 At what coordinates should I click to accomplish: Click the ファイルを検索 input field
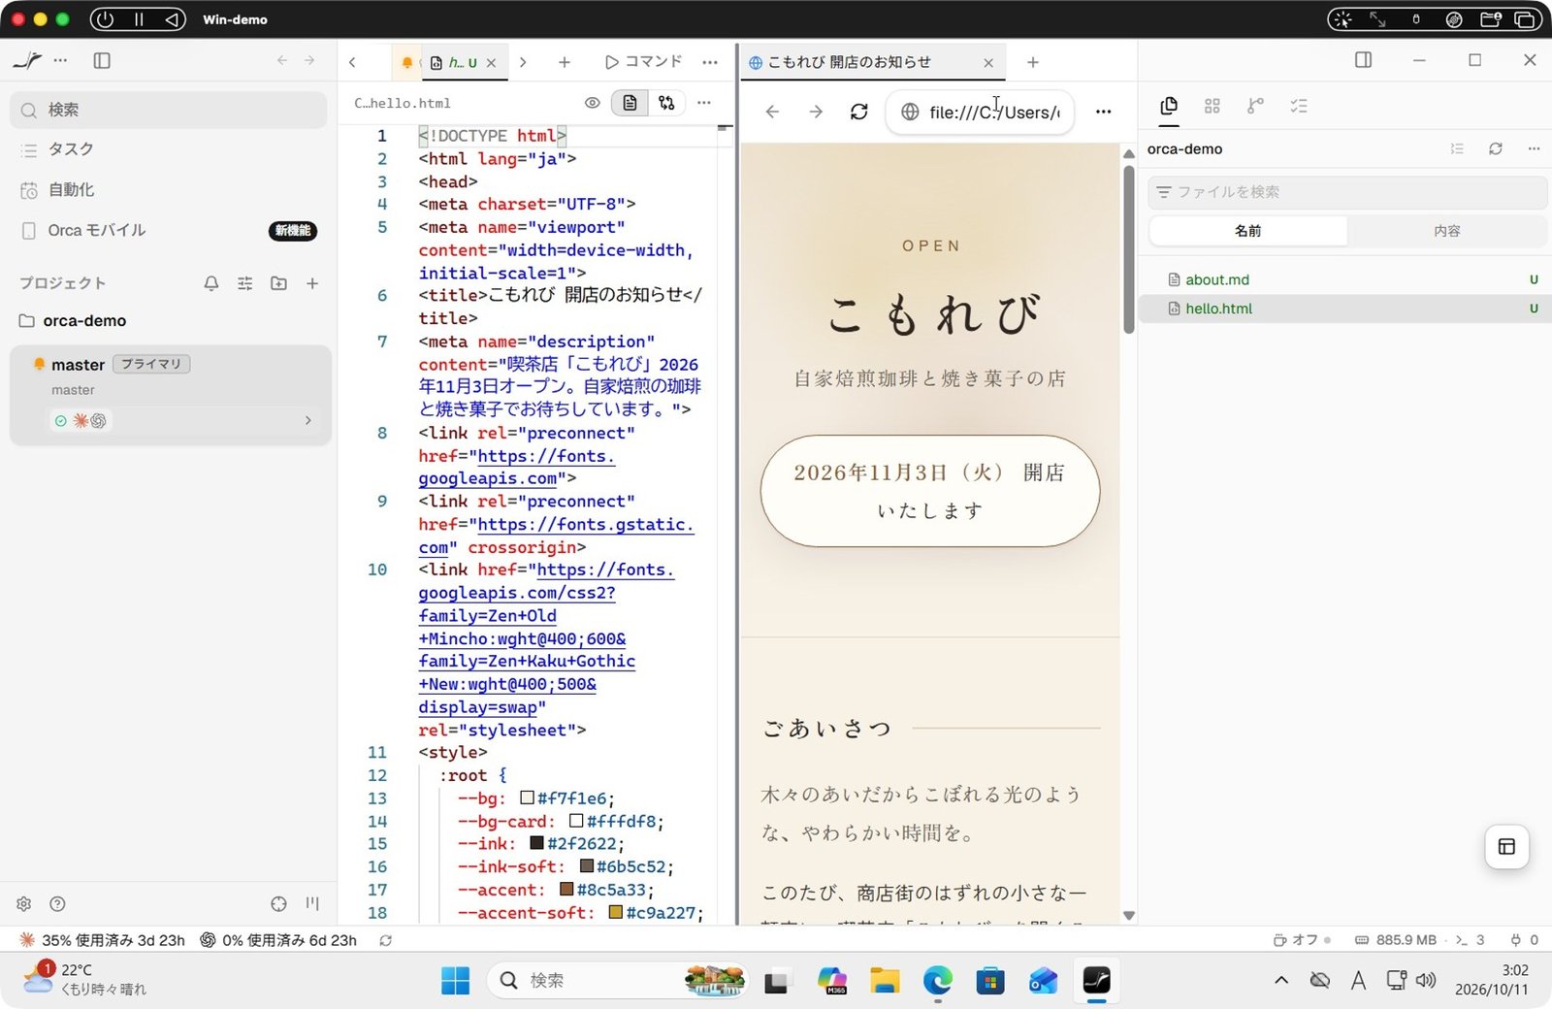[x=1347, y=192]
